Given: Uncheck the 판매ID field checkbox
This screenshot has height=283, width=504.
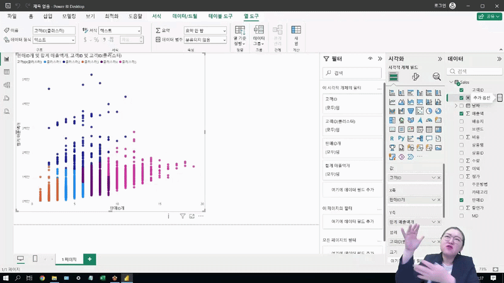Looking at the screenshot, I should (x=461, y=199).
